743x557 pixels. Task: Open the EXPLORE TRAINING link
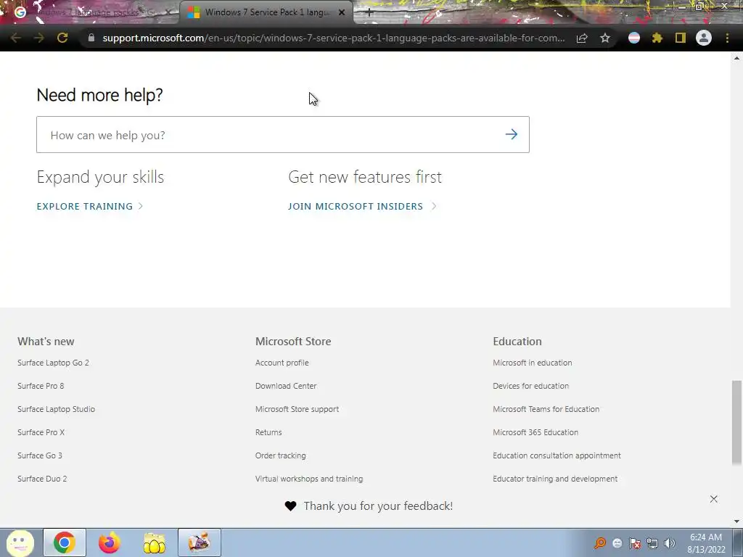pos(90,206)
